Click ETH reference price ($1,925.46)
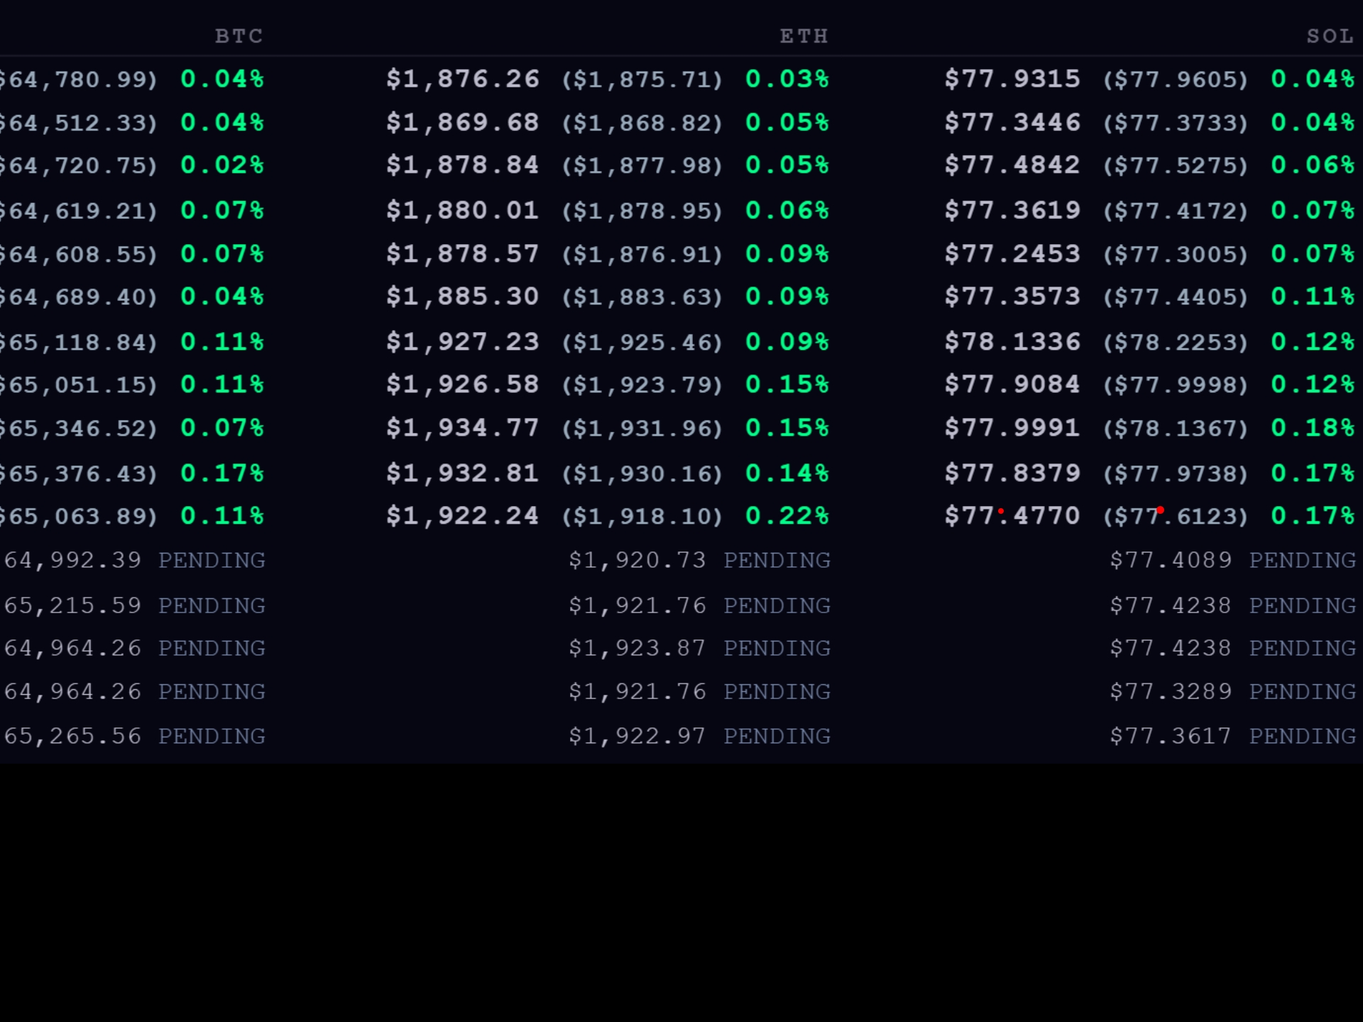 [x=642, y=342]
